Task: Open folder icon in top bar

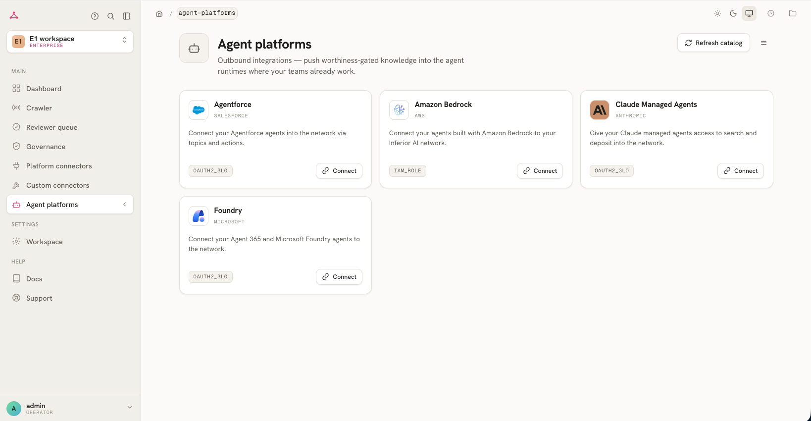Action: [x=793, y=13]
